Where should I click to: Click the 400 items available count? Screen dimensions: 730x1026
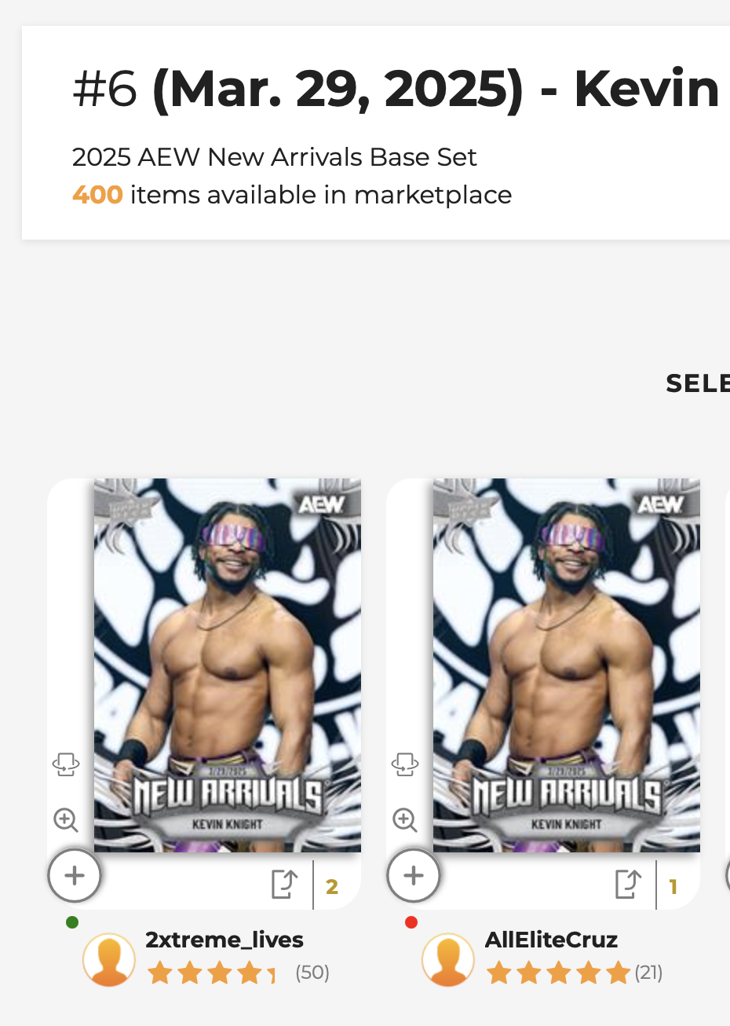pos(97,195)
